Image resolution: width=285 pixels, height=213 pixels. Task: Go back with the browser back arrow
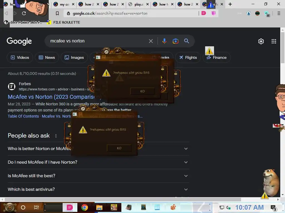coord(6,13)
